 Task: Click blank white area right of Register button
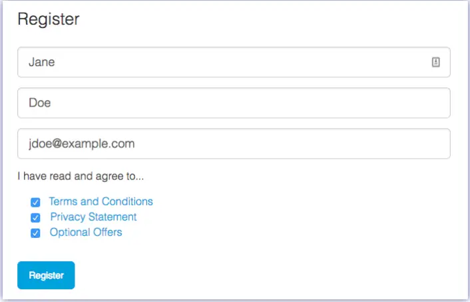(266, 275)
